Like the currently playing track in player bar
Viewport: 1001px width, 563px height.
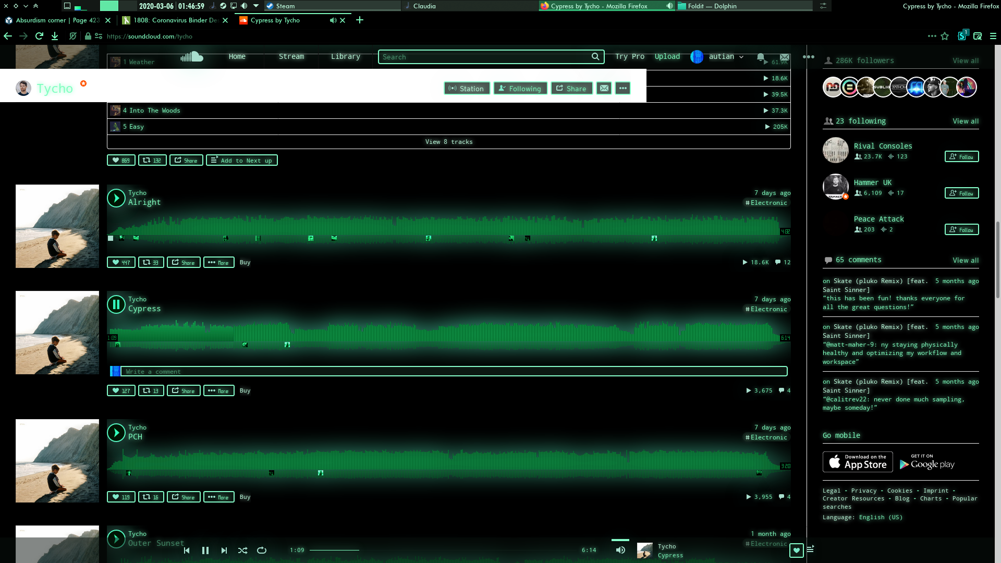click(796, 550)
